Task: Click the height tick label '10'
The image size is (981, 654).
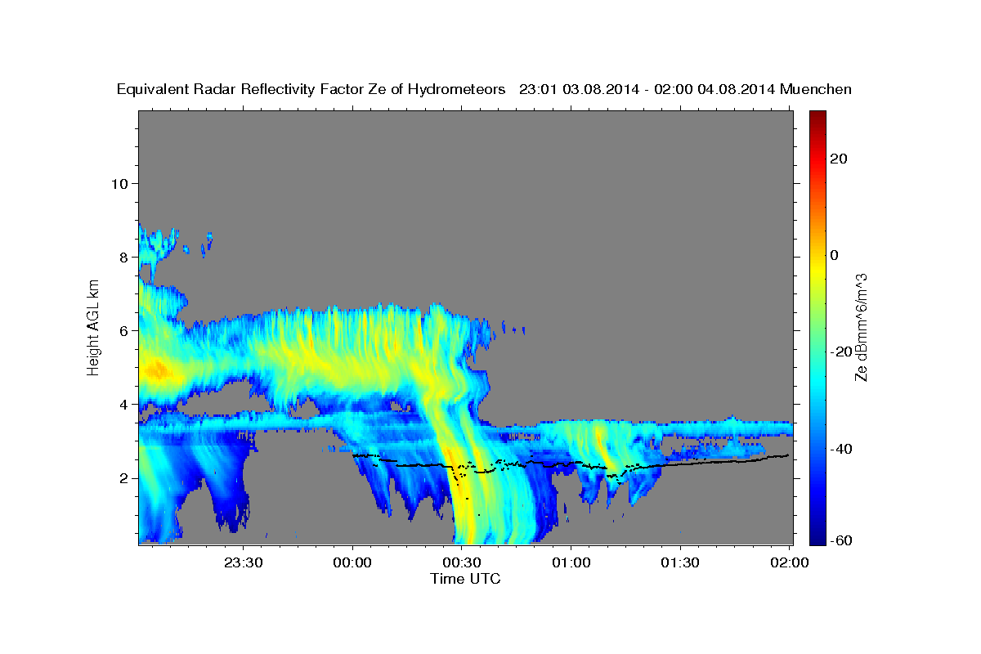Action: click(119, 183)
